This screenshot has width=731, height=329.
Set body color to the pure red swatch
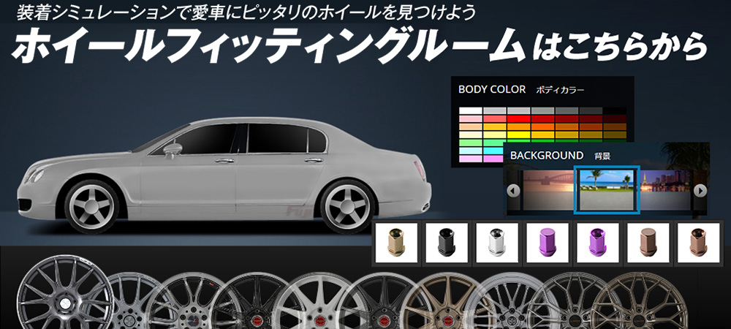click(x=518, y=119)
